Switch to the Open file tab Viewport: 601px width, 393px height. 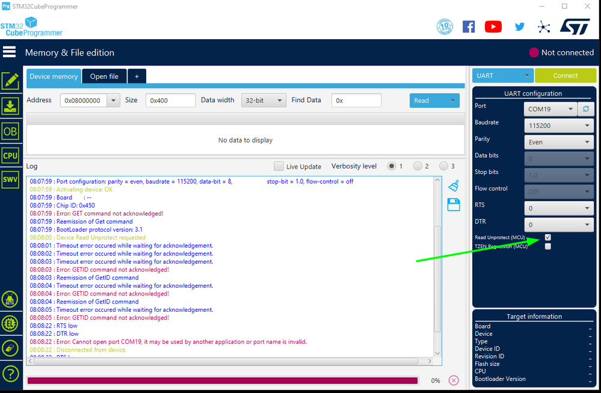[104, 76]
